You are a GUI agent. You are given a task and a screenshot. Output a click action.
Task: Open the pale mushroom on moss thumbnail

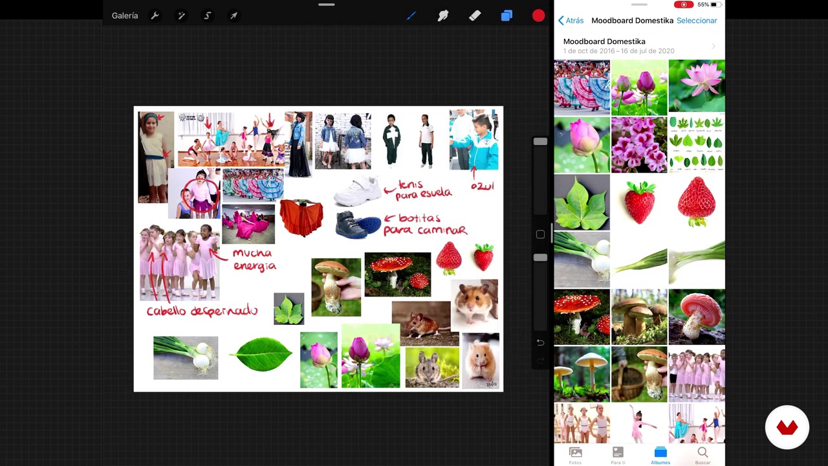[x=582, y=374]
